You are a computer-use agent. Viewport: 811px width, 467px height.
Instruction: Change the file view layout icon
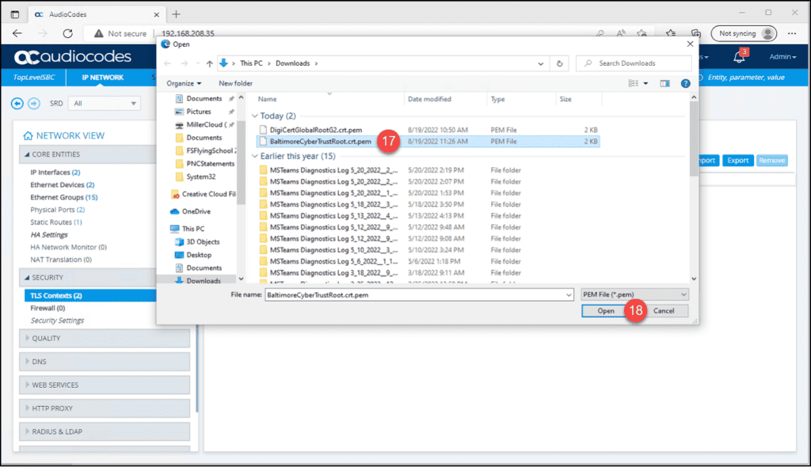pos(633,83)
